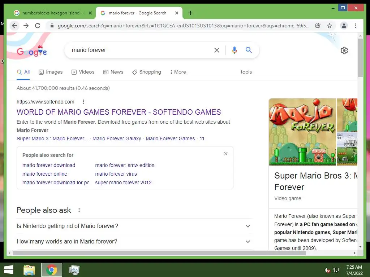The width and height of the screenshot is (370, 277).
Task: Expand How many worlds are in Mario forever
Action: (134, 242)
